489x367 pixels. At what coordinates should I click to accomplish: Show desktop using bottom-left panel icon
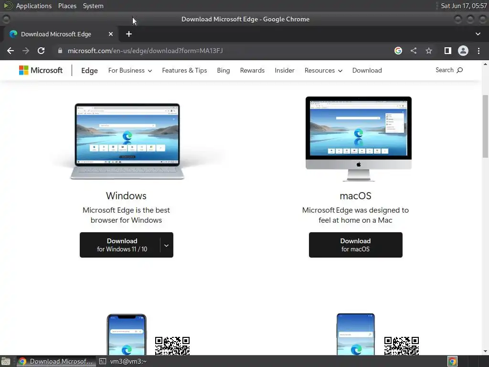pos(6,361)
